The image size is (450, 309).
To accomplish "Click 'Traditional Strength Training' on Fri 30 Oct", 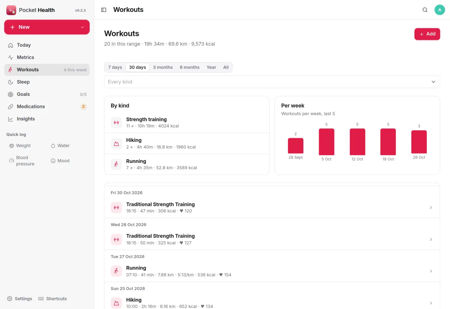I will coord(160,205).
